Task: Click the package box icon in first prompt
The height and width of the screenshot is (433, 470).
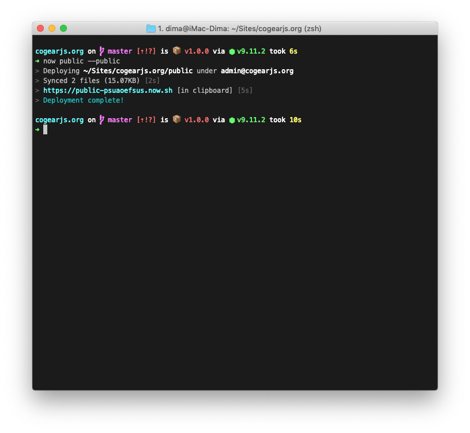Action: [176, 51]
